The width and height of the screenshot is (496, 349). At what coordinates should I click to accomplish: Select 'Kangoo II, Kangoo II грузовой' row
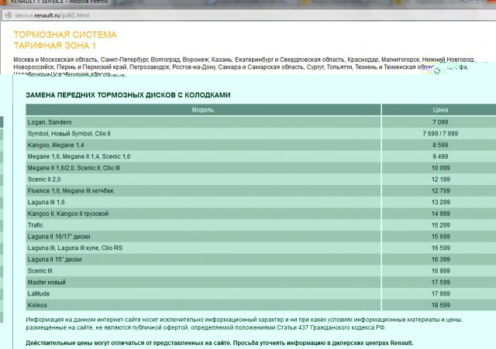[x=261, y=214]
